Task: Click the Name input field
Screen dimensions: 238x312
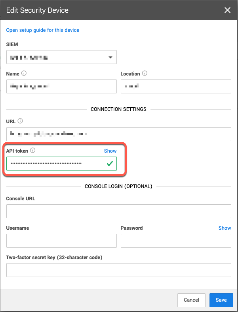Action: coord(61,86)
